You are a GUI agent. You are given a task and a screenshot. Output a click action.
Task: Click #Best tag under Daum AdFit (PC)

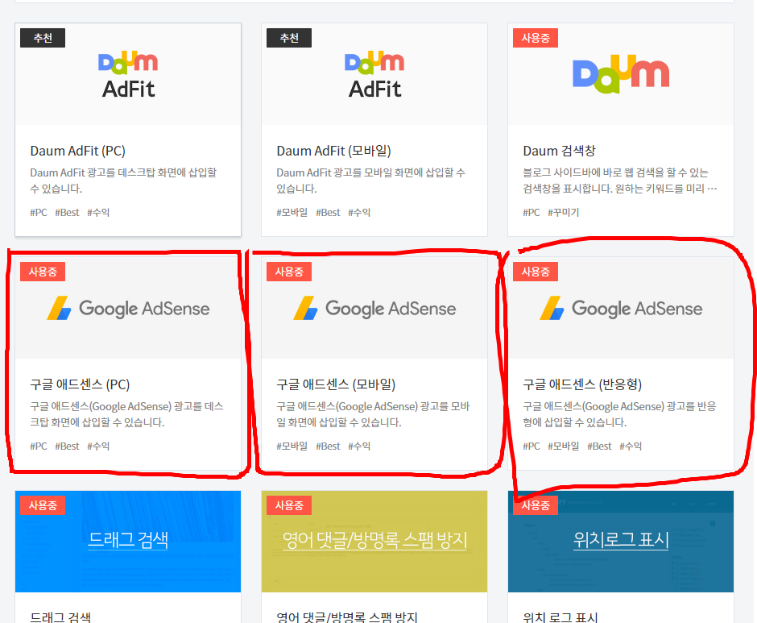click(x=67, y=212)
